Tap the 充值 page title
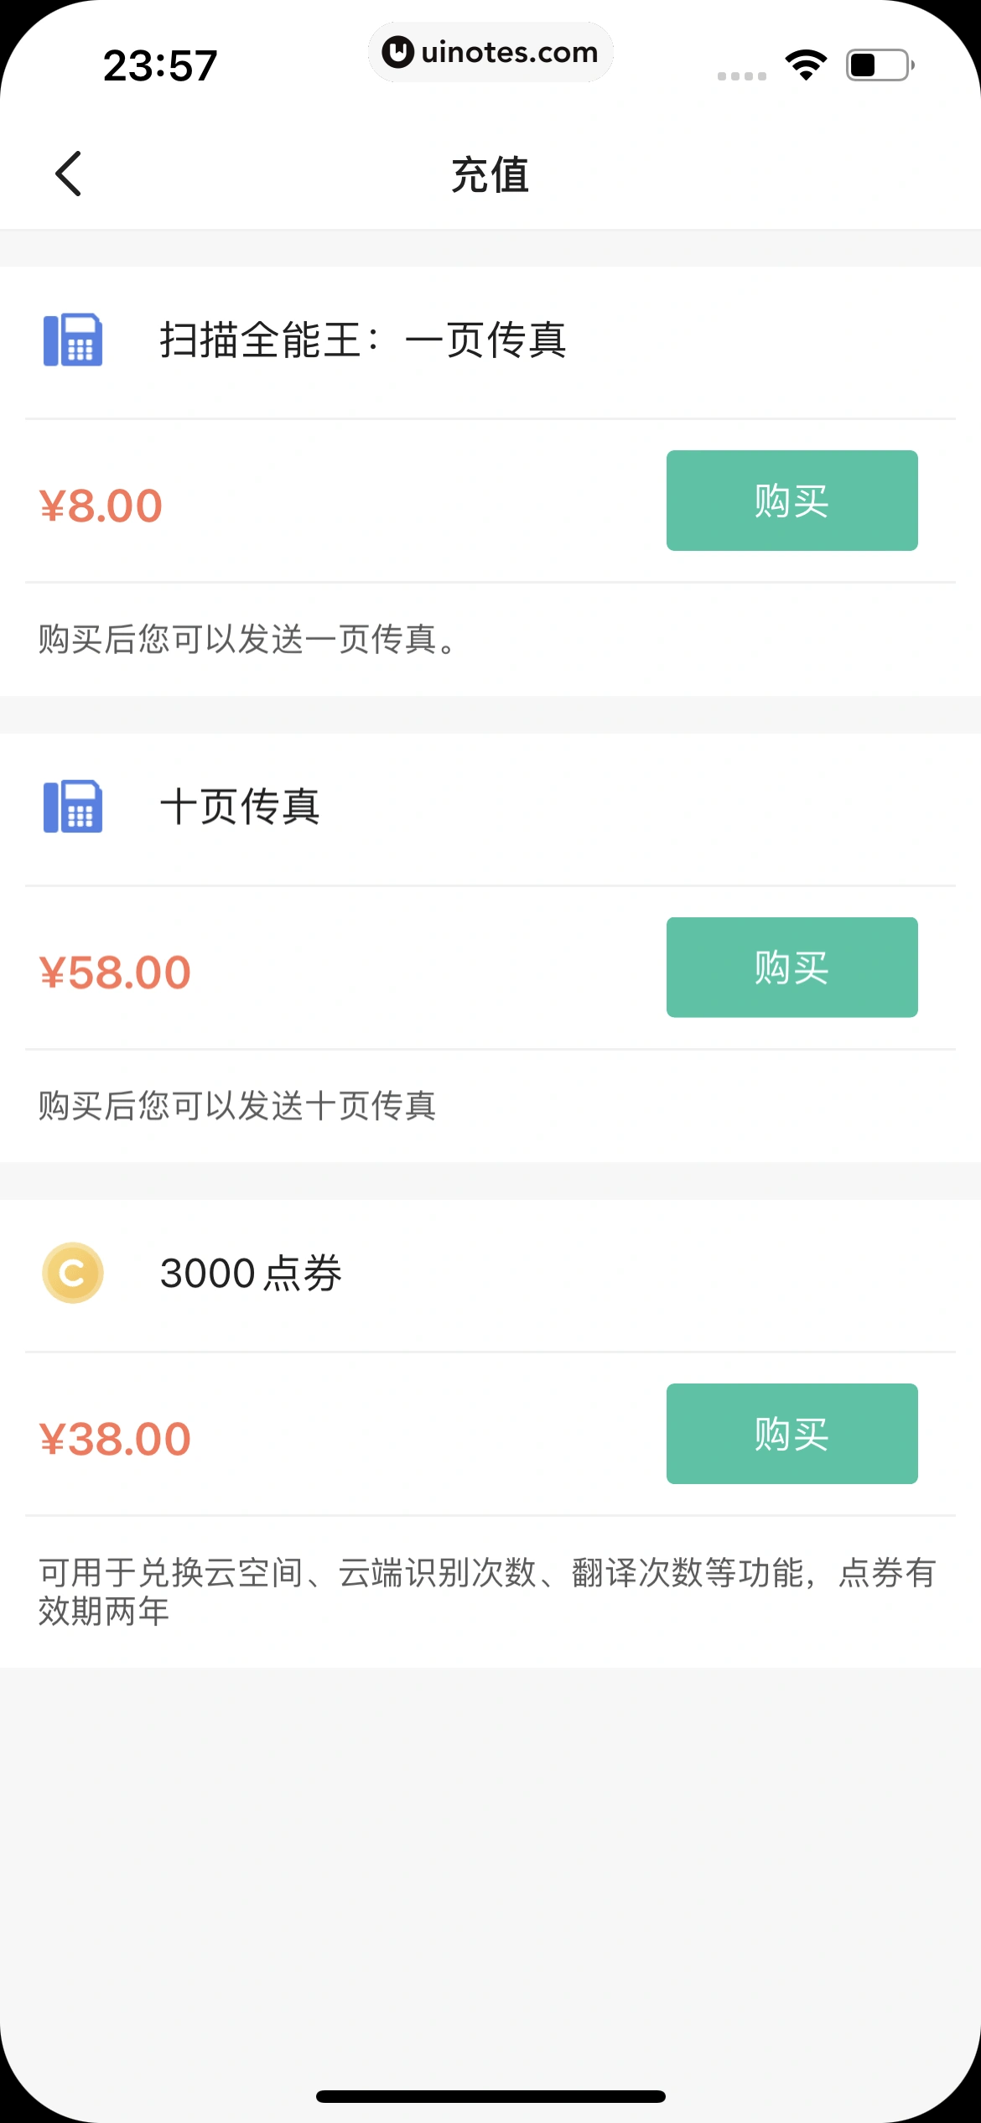The height and width of the screenshot is (2123, 981). click(490, 174)
